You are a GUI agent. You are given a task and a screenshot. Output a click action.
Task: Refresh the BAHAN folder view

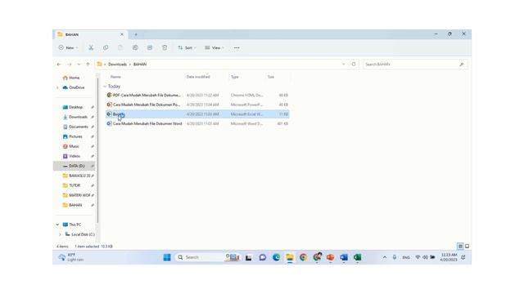click(x=354, y=64)
